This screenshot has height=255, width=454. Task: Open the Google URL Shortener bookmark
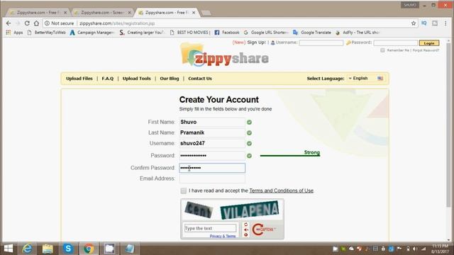[266, 33]
